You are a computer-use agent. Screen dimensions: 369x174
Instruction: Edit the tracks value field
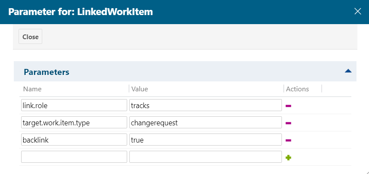(x=206, y=105)
